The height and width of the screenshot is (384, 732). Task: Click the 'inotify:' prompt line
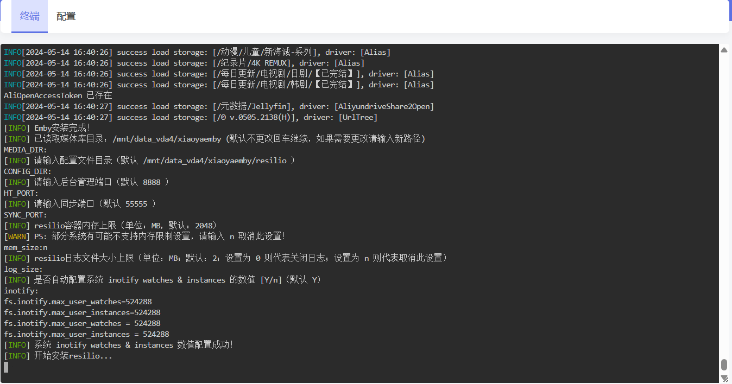21,291
